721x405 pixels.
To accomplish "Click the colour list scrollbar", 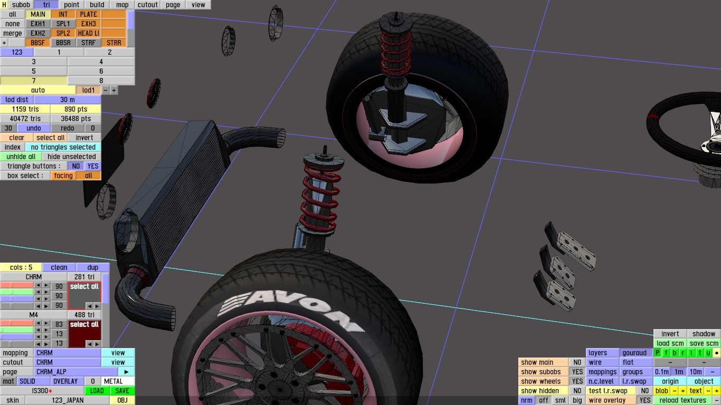I will pos(105,310).
